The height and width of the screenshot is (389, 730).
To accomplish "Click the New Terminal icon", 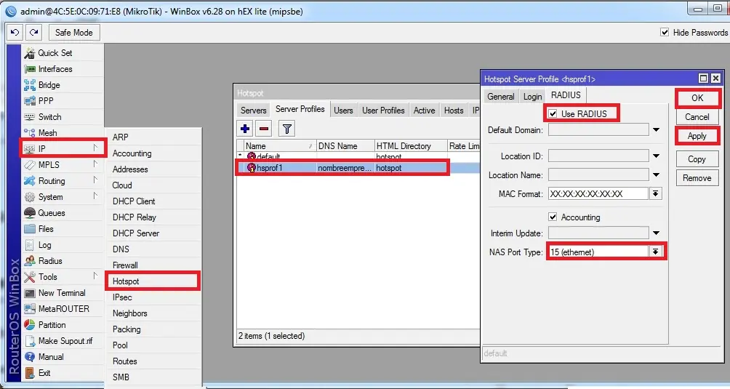I will [30, 293].
